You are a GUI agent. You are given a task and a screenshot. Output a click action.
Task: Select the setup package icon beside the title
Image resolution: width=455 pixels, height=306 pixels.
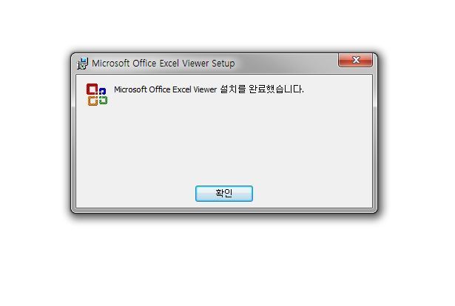[82, 64]
